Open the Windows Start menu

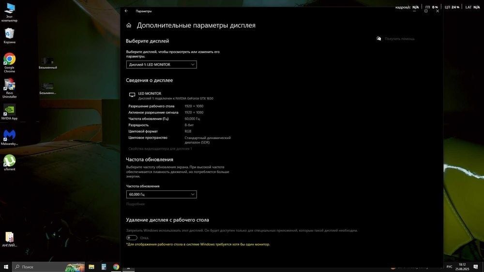click(x=6, y=267)
